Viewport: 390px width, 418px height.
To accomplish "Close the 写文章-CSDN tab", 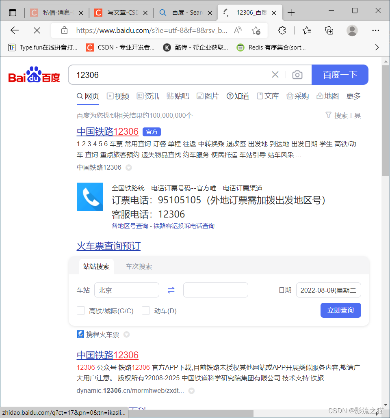I will tap(145, 13).
